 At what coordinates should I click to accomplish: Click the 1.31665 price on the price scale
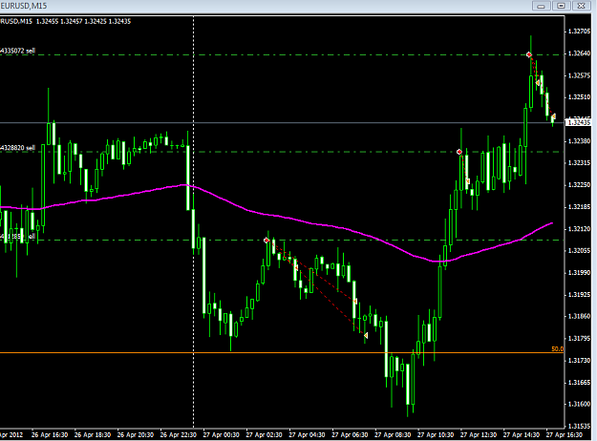coord(579,383)
